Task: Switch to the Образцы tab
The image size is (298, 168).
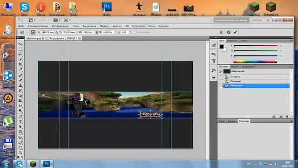Action: tap(232, 41)
